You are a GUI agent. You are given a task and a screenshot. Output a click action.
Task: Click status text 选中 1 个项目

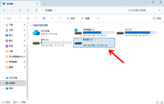[19, 102]
